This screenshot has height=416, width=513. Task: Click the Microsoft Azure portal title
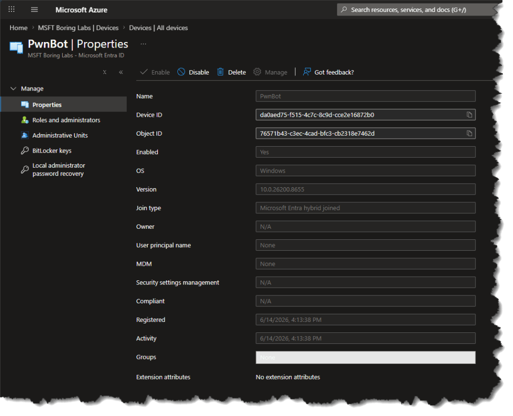point(82,10)
